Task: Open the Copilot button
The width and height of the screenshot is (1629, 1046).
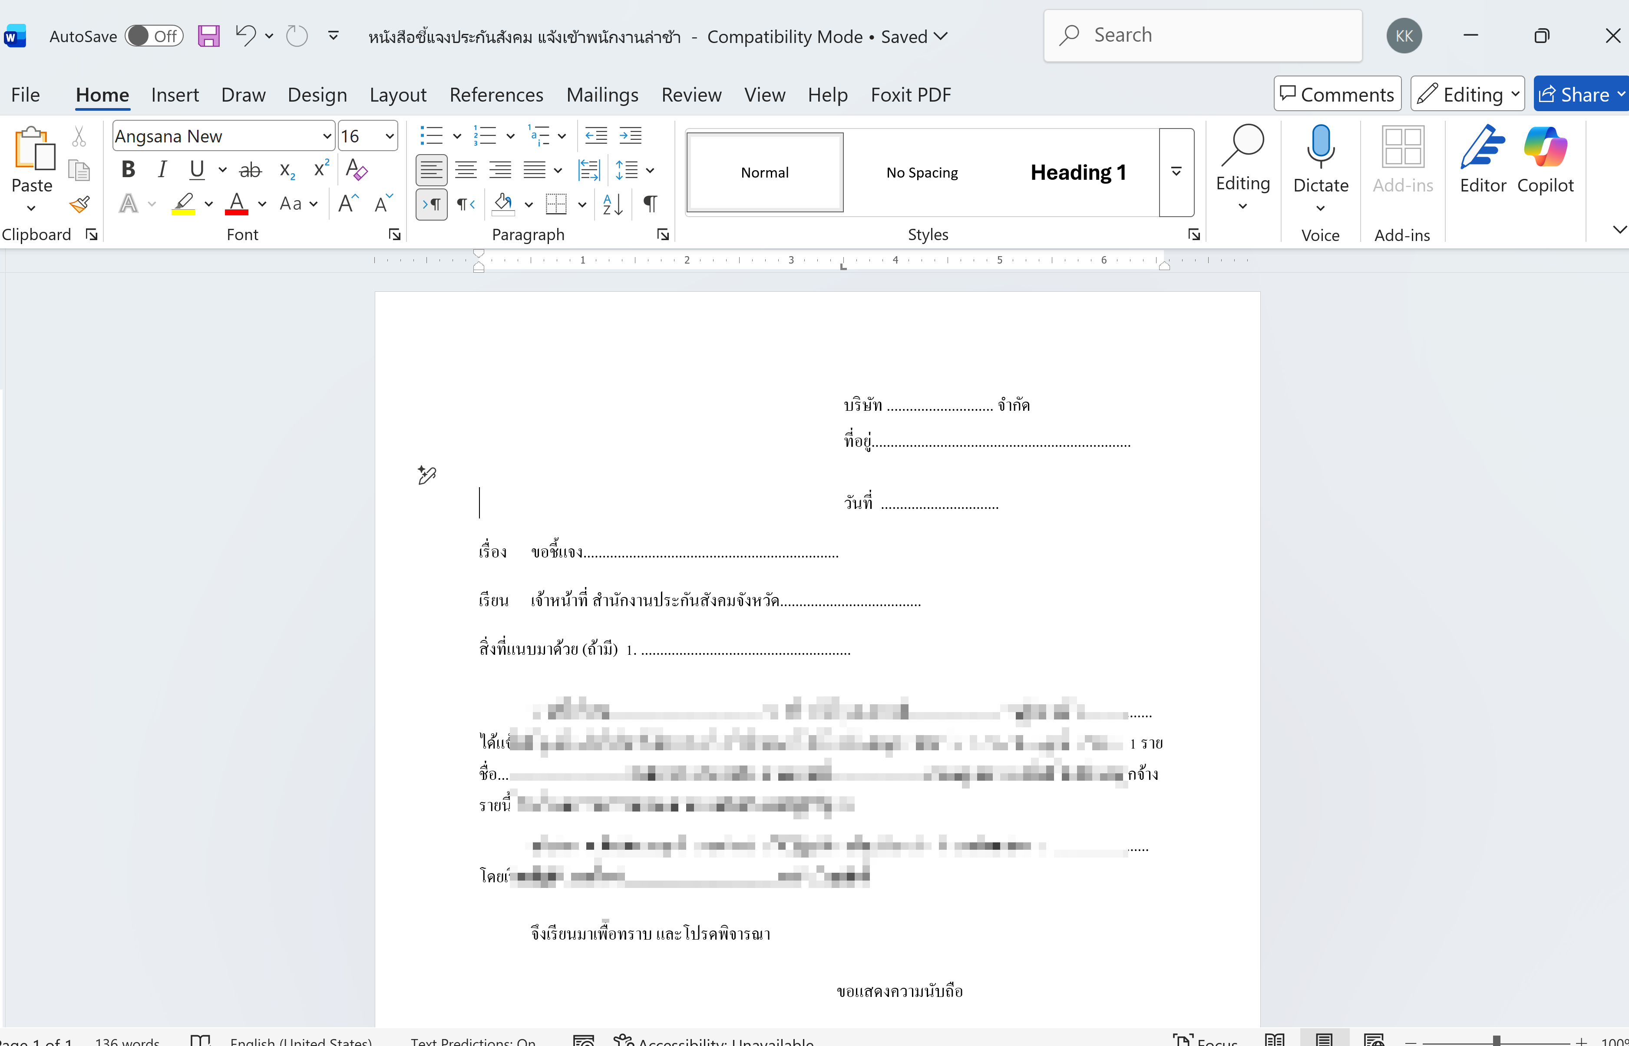Action: (x=1545, y=160)
